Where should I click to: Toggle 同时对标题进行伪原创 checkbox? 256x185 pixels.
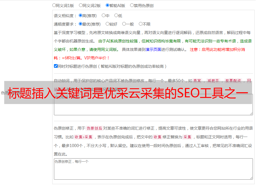tap(56, 66)
